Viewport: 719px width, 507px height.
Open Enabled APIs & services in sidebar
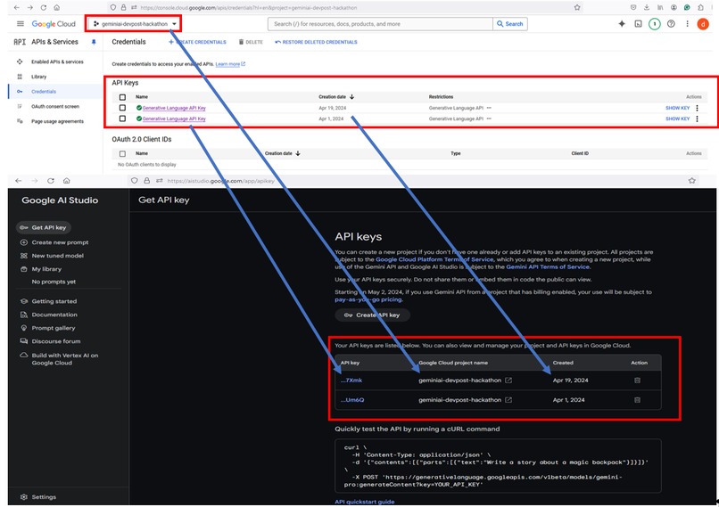coord(57,61)
